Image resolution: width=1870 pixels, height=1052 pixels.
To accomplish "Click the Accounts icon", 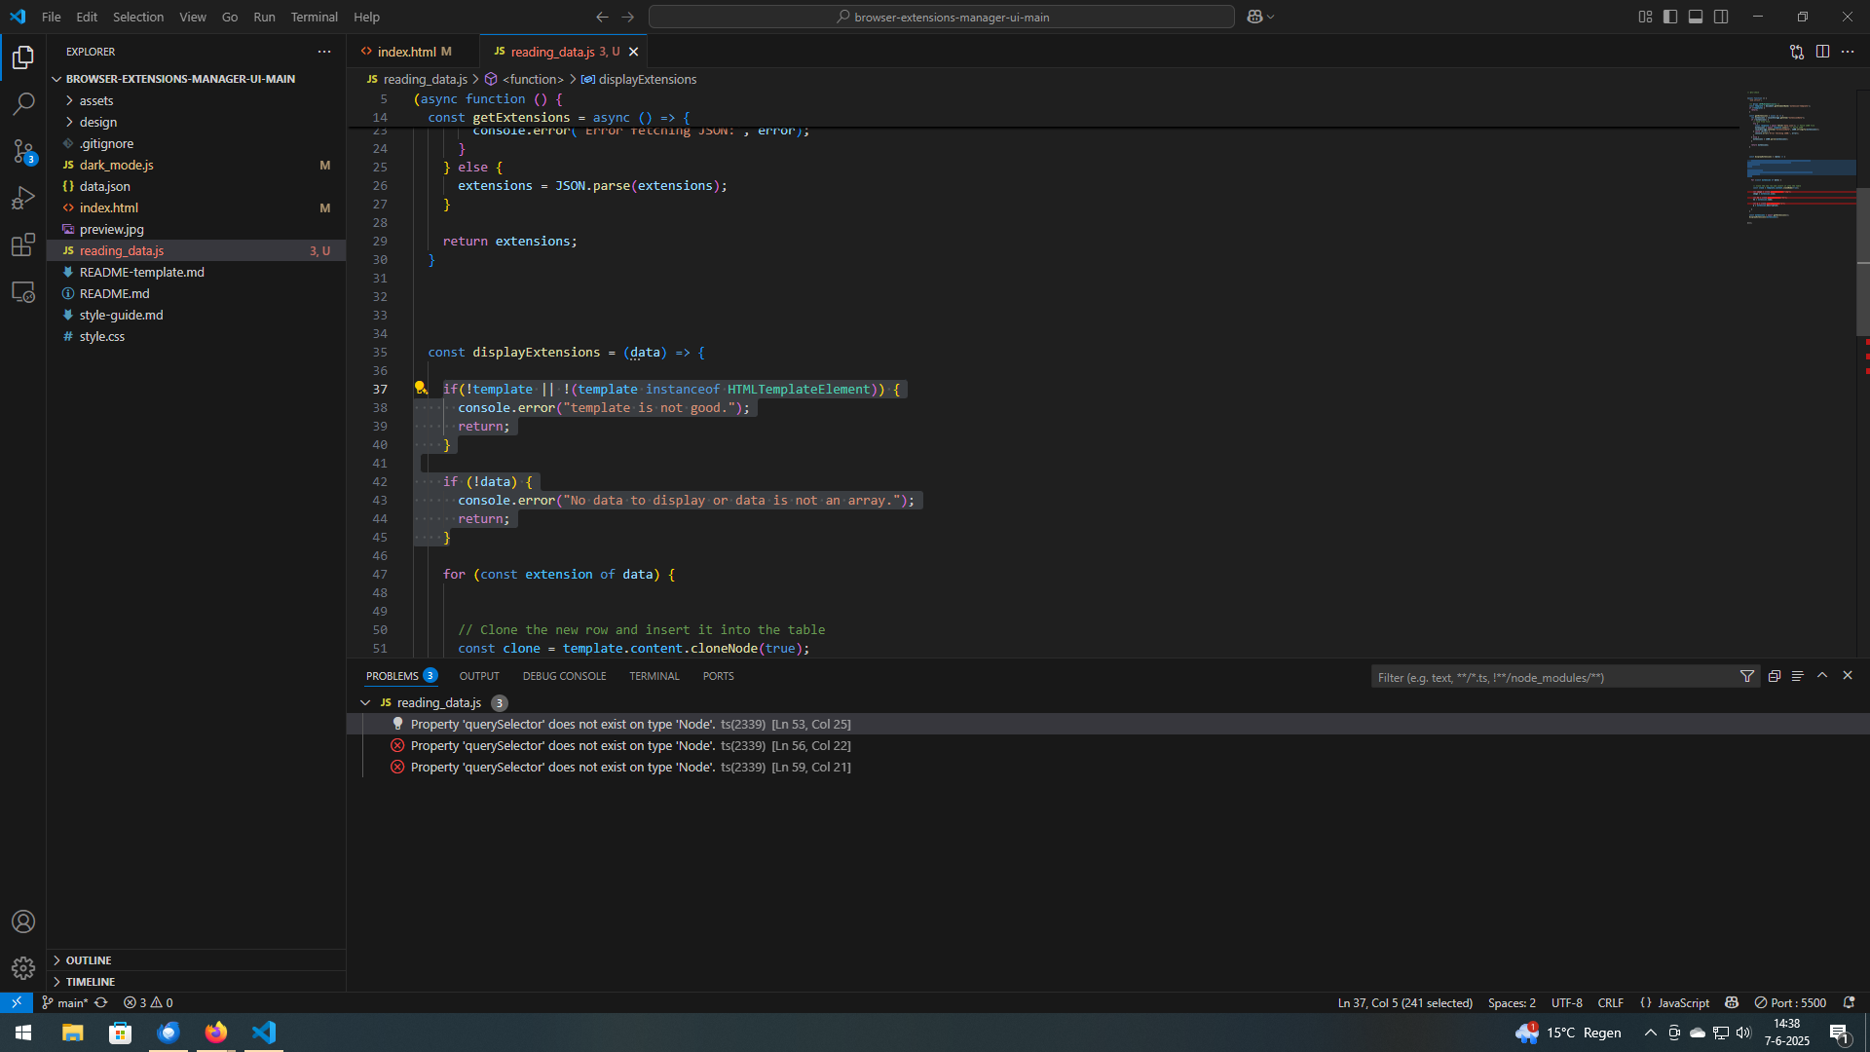I will coord(23,921).
